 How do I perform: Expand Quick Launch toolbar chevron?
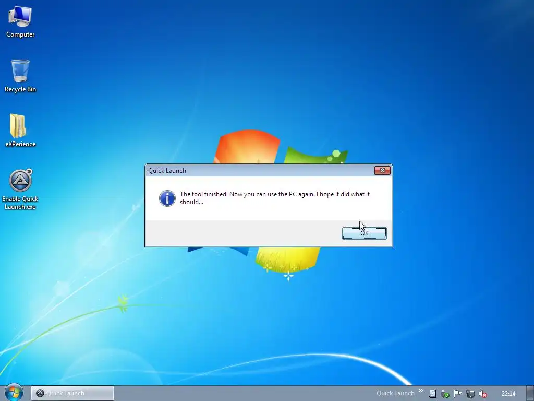click(421, 391)
